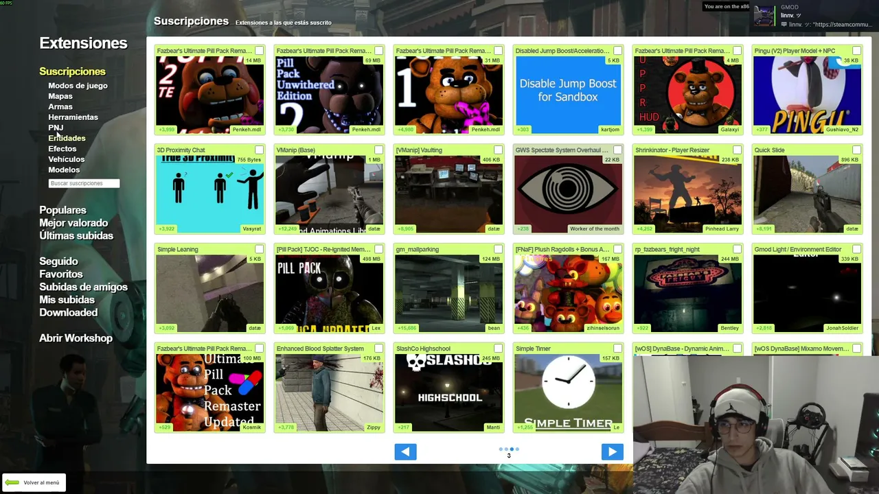The image size is (879, 494).
Task: Select the FNaF Plush Ragdolls thumbnail
Action: (x=568, y=294)
